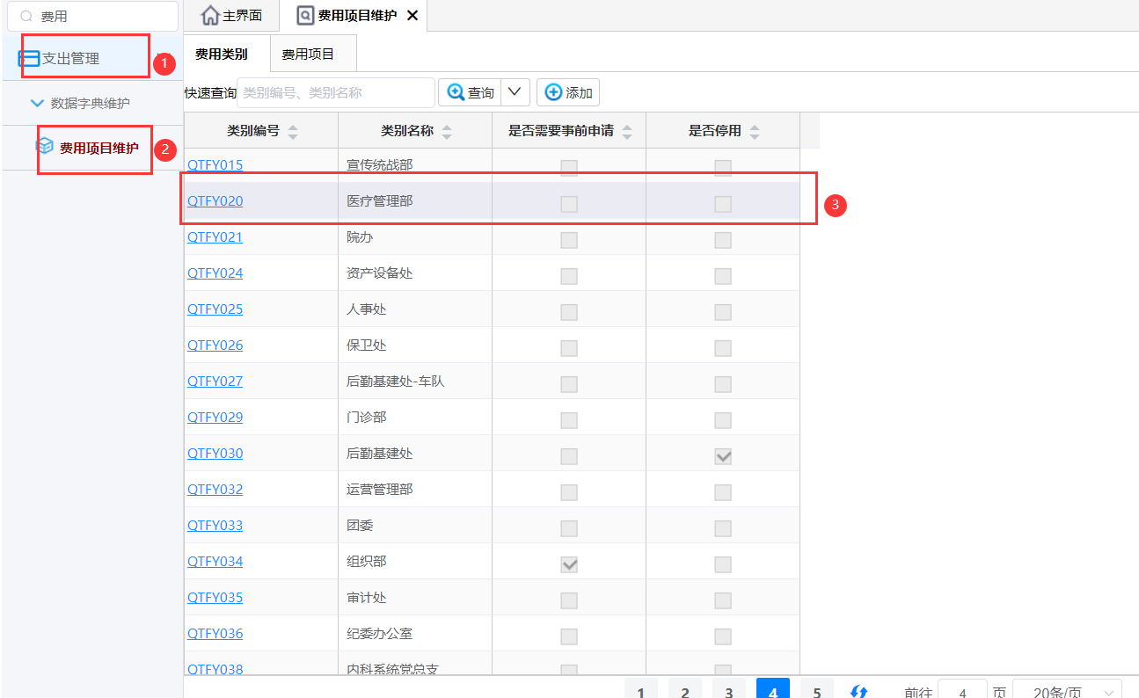The height and width of the screenshot is (698, 1139).
Task: Sort by 类别名称 column arrows
Action: [x=447, y=132]
